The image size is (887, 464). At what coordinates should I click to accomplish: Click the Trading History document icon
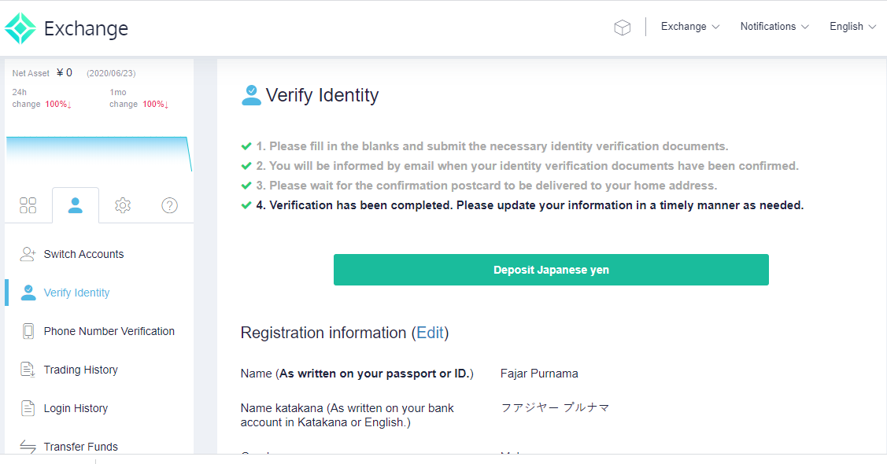[28, 370]
